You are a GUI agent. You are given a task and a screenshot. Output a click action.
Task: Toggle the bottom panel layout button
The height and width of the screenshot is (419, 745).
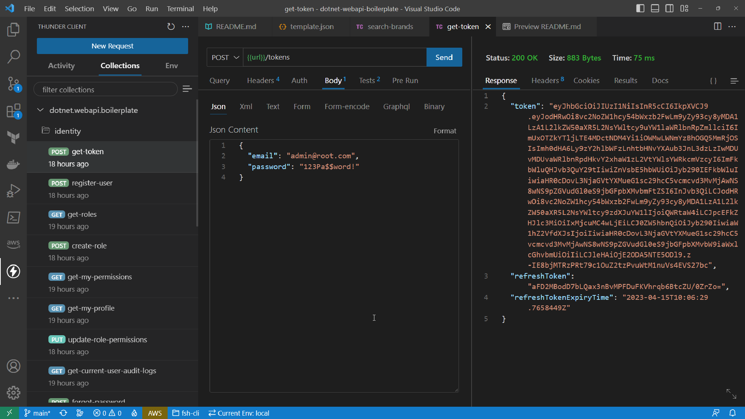coord(655,8)
